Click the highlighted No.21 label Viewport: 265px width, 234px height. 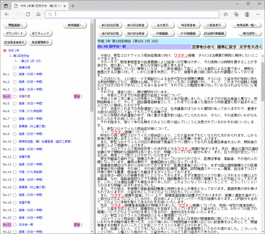point(7,225)
